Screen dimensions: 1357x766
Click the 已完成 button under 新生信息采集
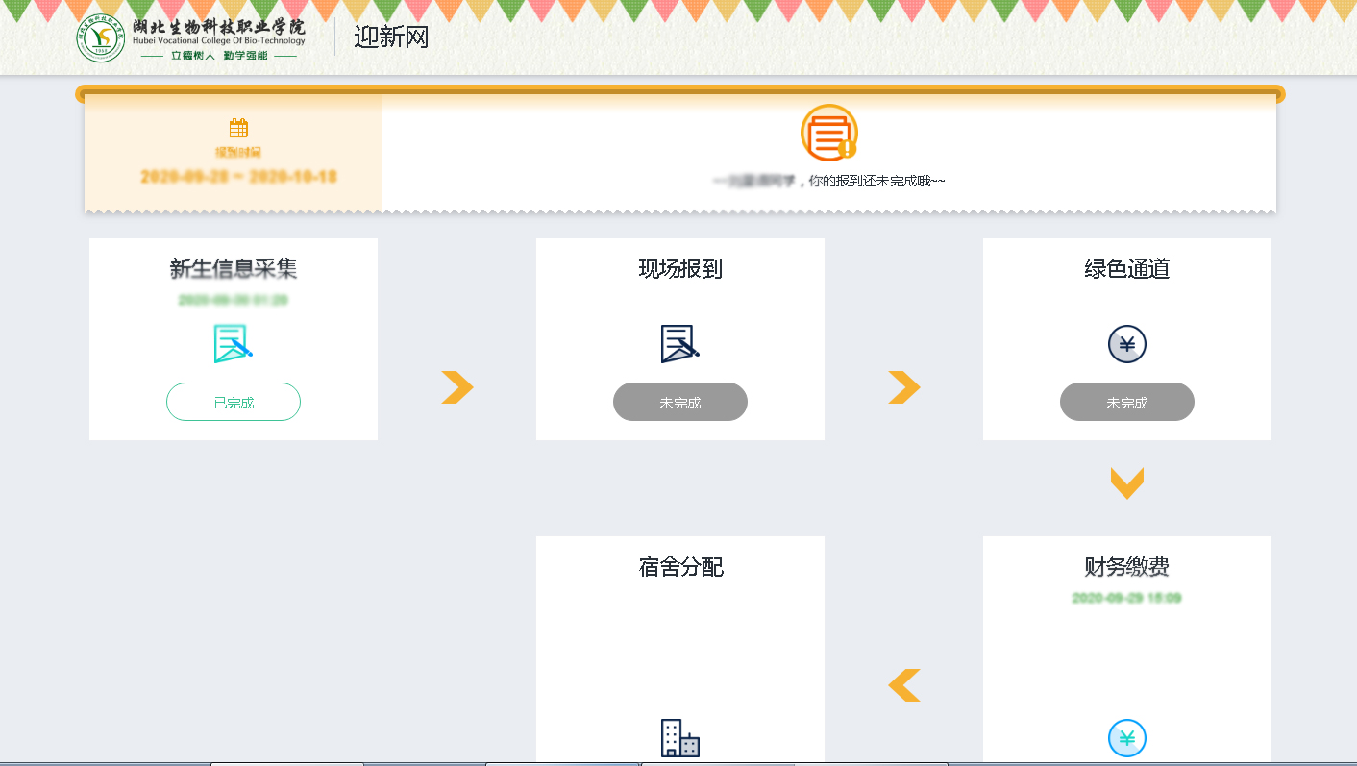point(234,402)
